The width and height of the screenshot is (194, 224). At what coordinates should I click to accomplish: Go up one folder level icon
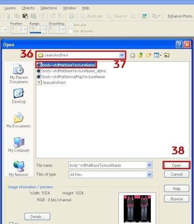(x=140, y=55)
